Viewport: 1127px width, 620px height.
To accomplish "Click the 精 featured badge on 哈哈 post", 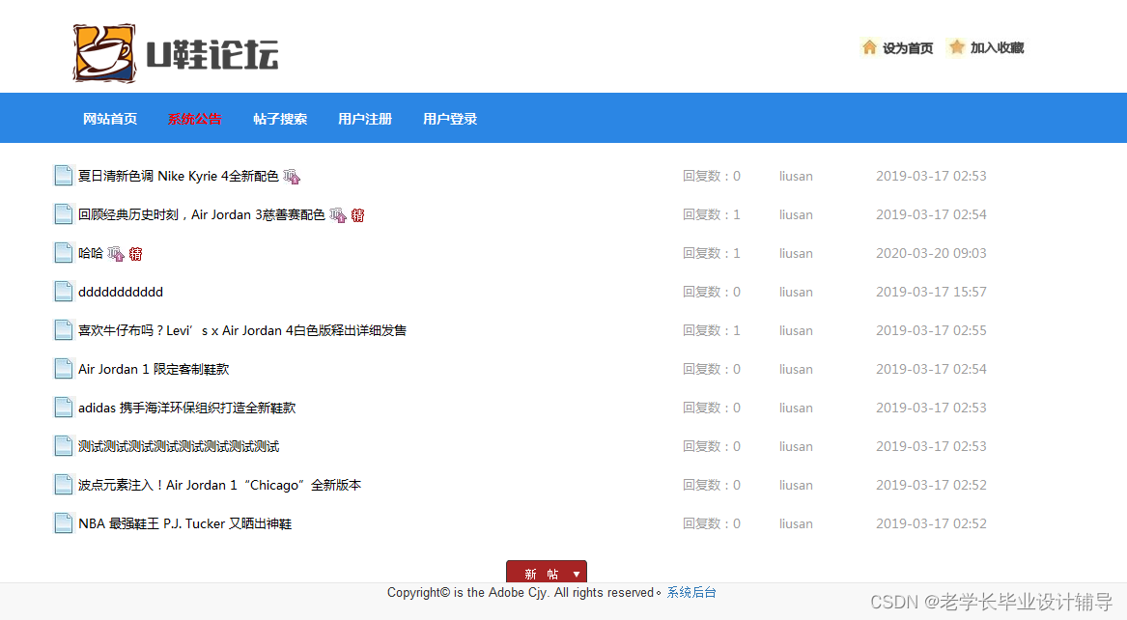I will coord(135,253).
